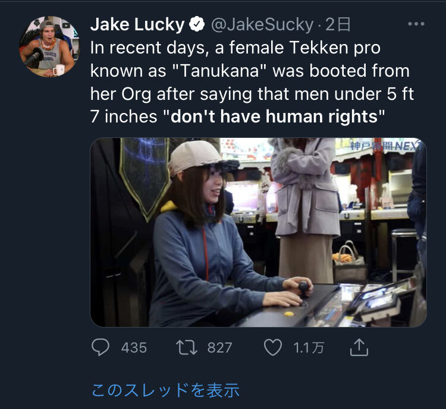The height and width of the screenshot is (409, 446).
Task: Click the tweet text about Tanukana
Action: (252, 82)
